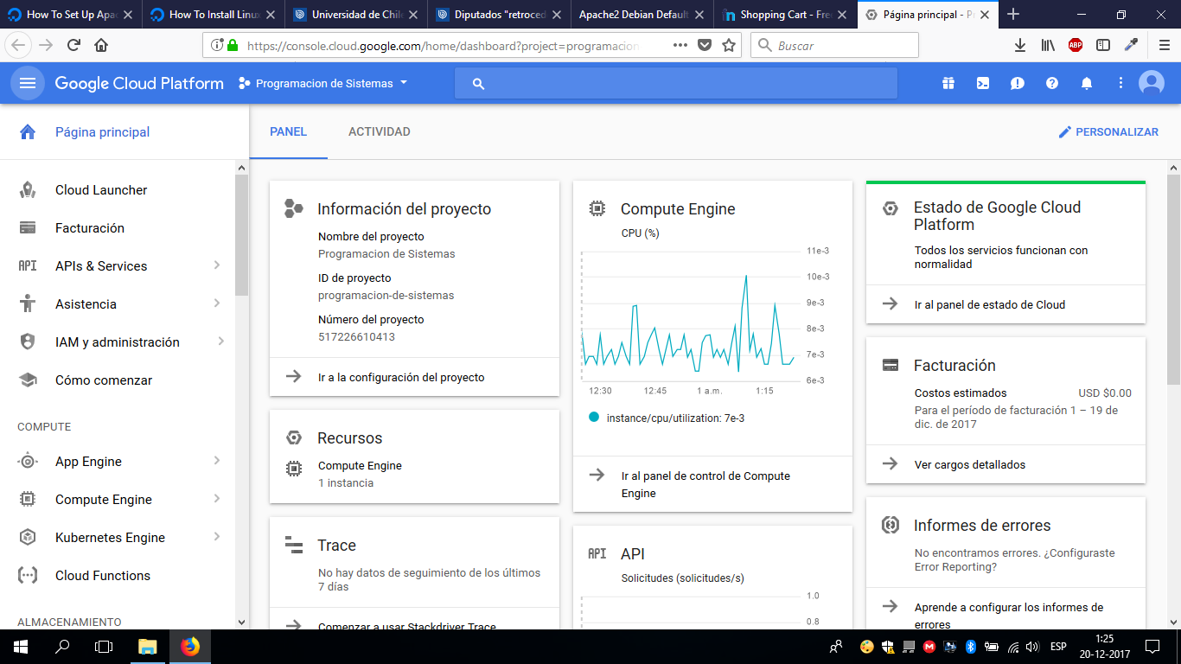1181x664 pixels.
Task: Click the Firefox Buscar search field
Action: tap(834, 46)
